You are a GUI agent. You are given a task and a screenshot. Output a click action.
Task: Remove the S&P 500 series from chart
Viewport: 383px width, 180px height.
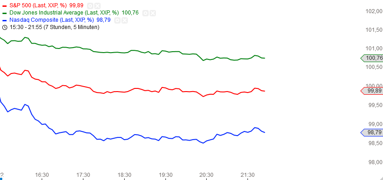tap(97, 6)
